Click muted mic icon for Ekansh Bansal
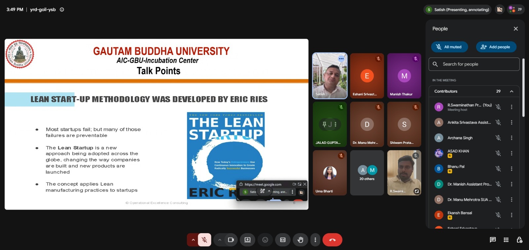Screen dimensions: 529x250 (x=498, y=215)
